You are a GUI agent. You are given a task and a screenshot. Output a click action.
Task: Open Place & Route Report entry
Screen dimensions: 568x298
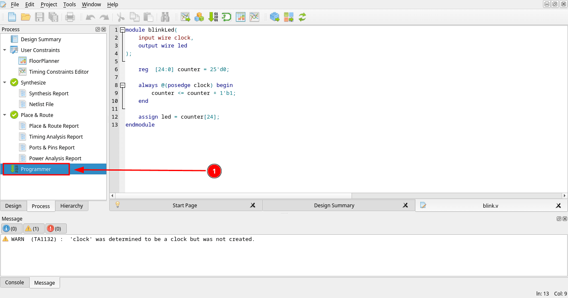pos(54,126)
